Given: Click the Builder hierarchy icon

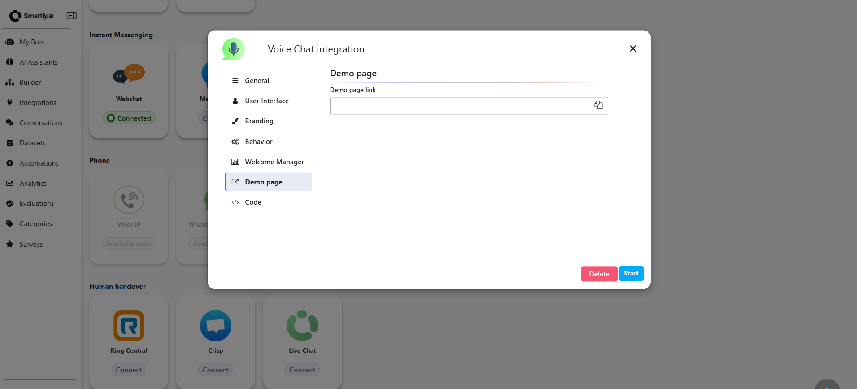Looking at the screenshot, I should point(10,82).
